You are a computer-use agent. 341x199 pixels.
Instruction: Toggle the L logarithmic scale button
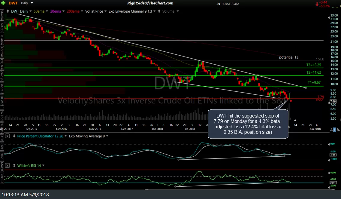tap(334, 130)
